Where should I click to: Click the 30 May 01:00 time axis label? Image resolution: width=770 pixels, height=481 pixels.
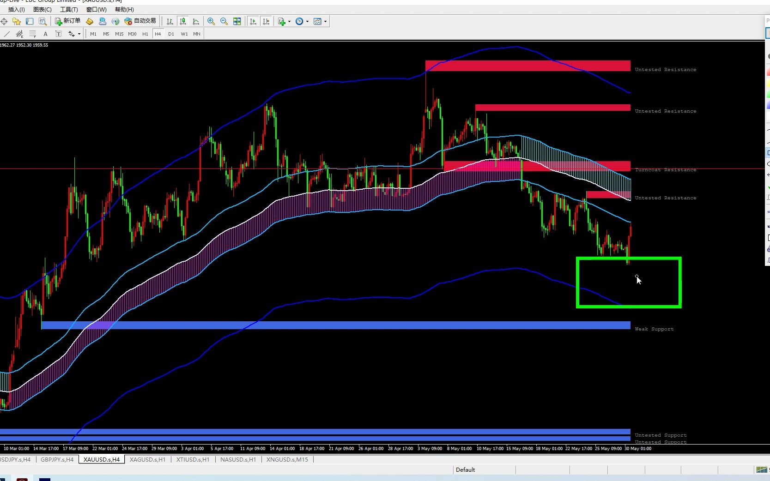pyautogui.click(x=638, y=448)
